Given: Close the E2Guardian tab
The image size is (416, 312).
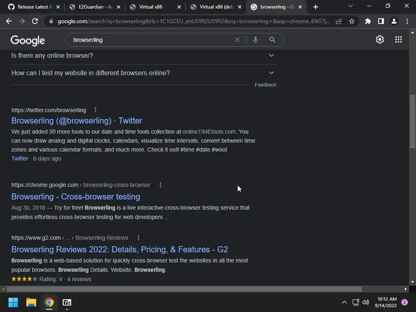Looking at the screenshot, I should pos(119,7).
